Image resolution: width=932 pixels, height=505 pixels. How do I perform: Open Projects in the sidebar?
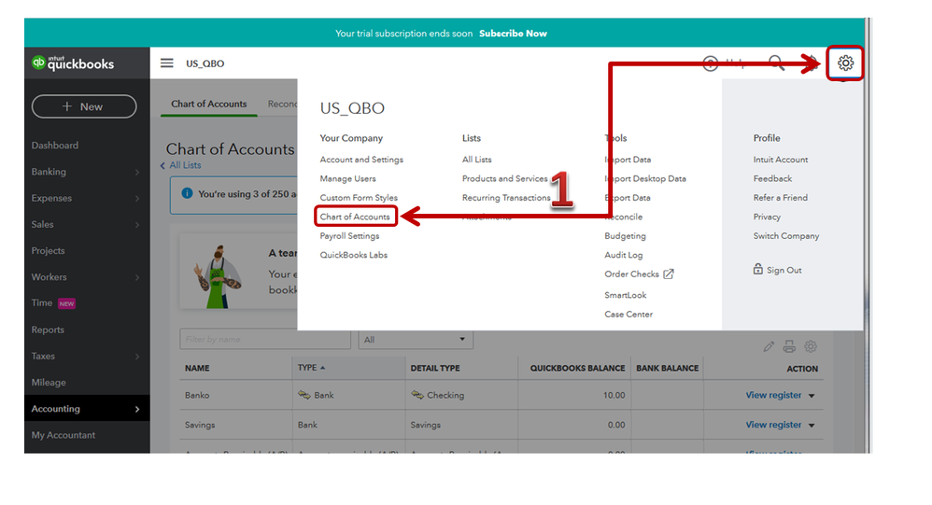(49, 251)
